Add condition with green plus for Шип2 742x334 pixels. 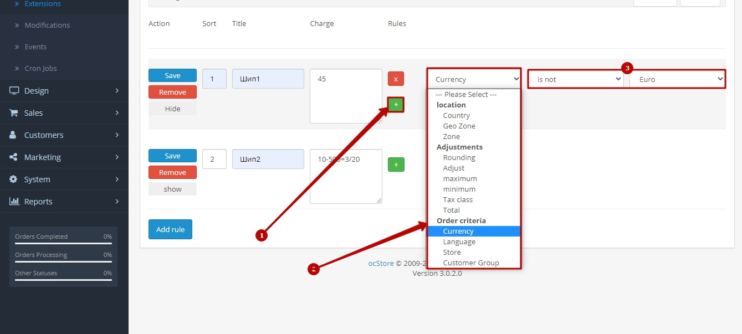[396, 165]
